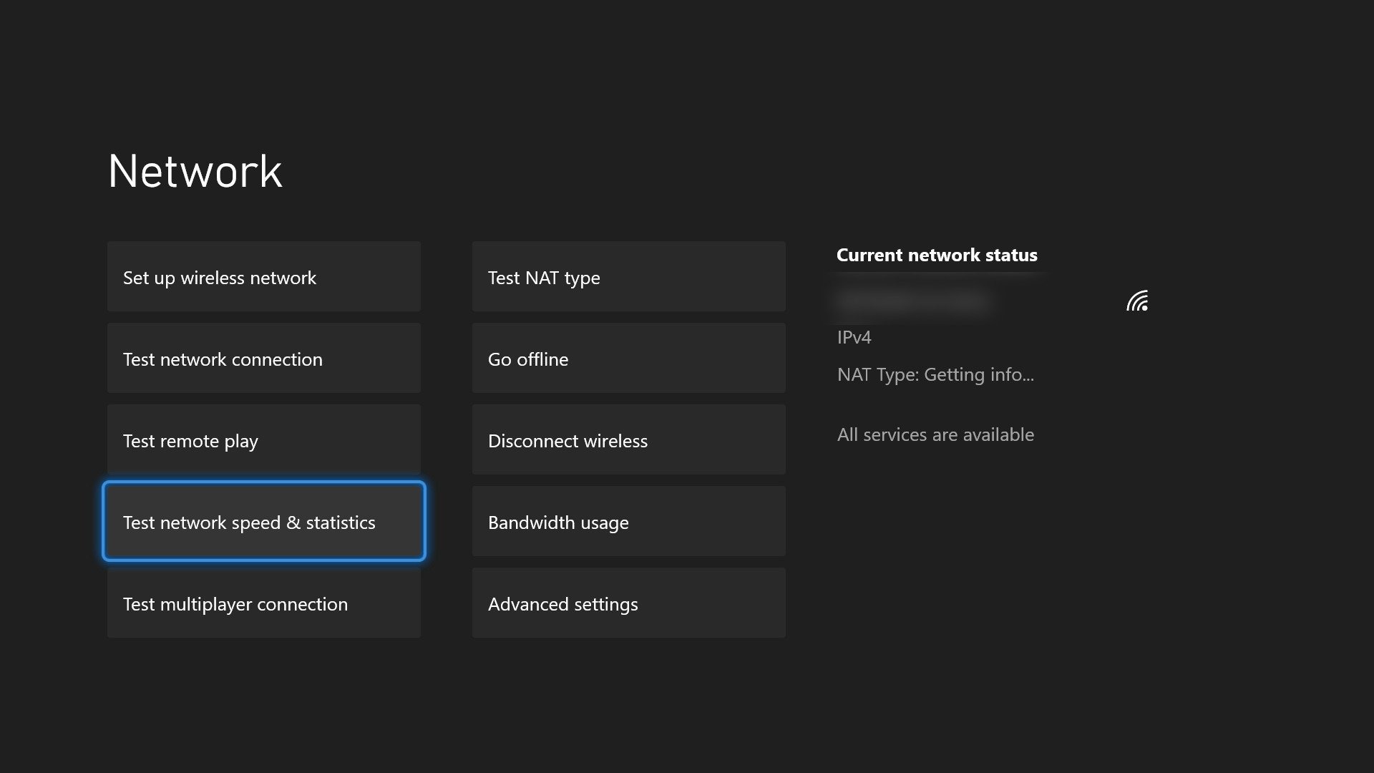Open Set up wireless network
Viewport: 1374px width, 773px height.
[263, 277]
